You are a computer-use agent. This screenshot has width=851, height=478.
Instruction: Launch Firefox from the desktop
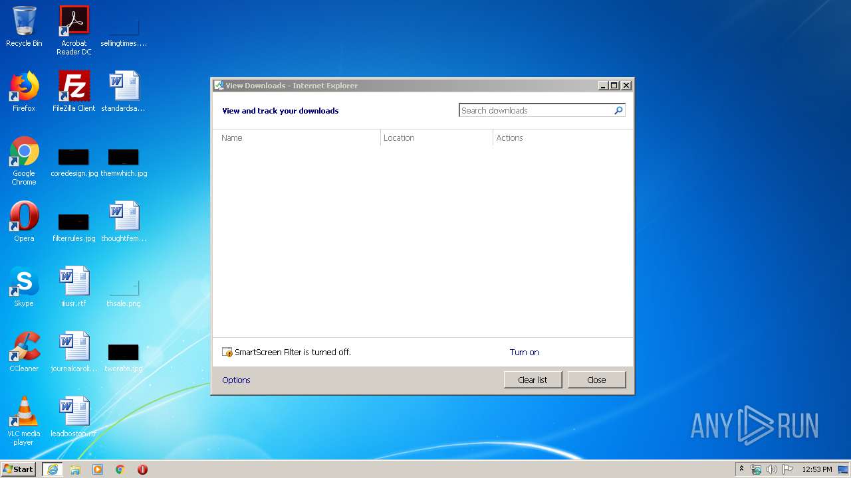[24, 92]
